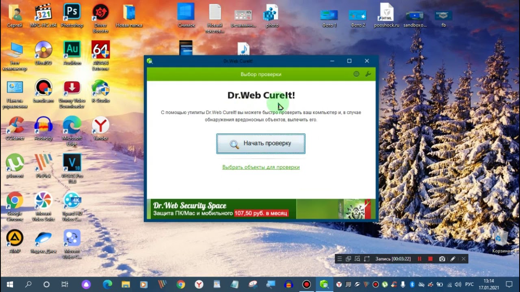This screenshot has width=520, height=292.
Task: Launch Tipard HD Video Converter icon
Action: click(x=72, y=207)
